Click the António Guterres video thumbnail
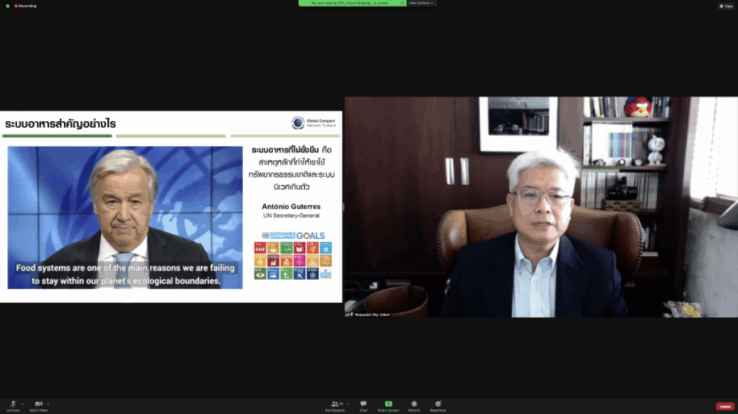Viewport: 738px width, 414px height. point(125,217)
